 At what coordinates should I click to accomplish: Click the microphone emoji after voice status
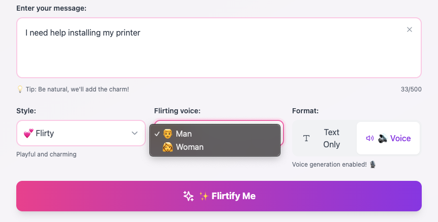[x=372, y=164]
